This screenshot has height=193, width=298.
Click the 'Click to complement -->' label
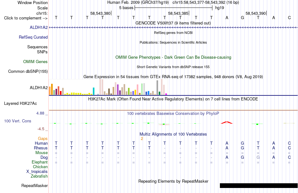(x=26, y=18)
